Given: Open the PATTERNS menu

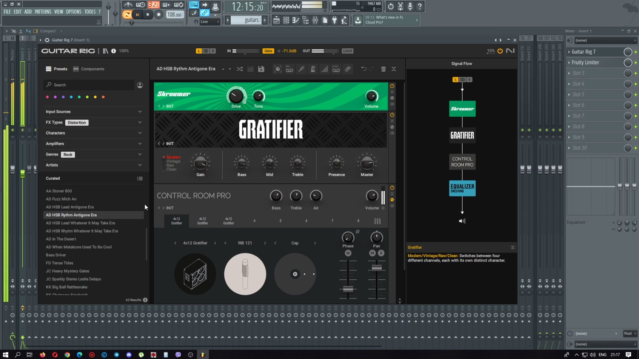Looking at the screenshot, I should pyautogui.click(x=43, y=12).
